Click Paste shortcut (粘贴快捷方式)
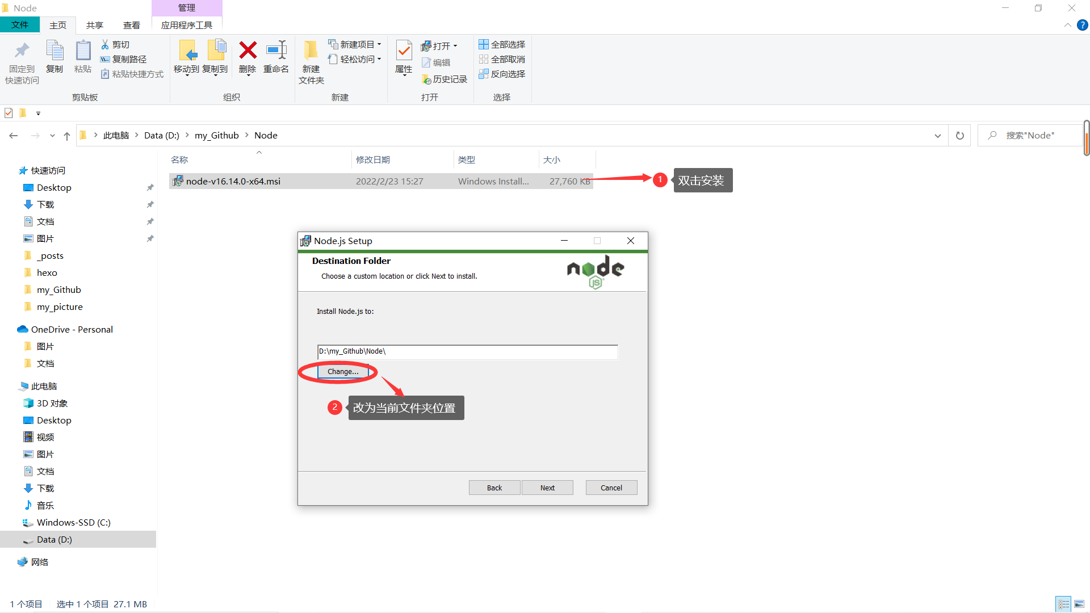Viewport: 1090px width, 613px height. [x=132, y=74]
